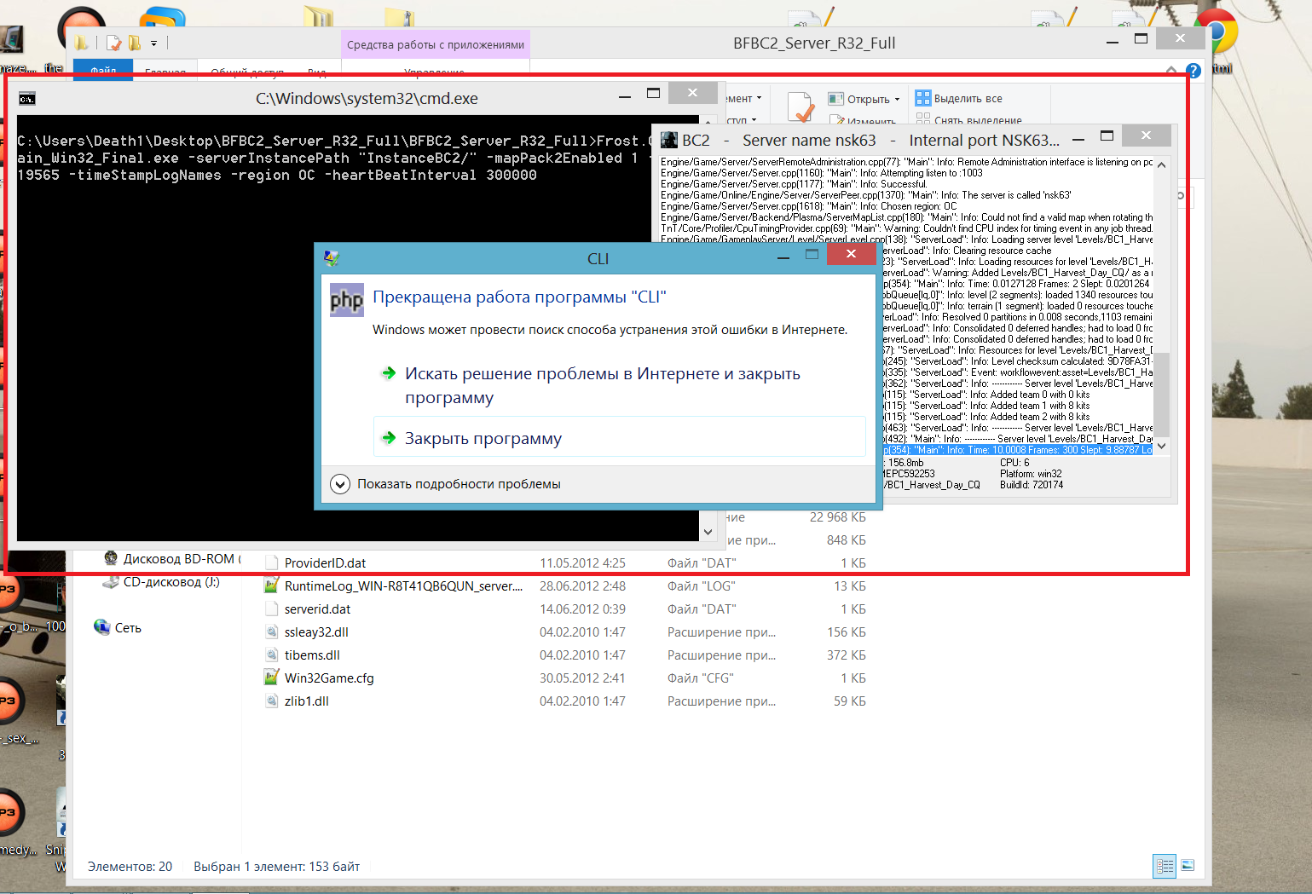Screen dimensions: 1312x894
Task: Open the 'Файл' tab in Explorer
Action: pos(103,71)
